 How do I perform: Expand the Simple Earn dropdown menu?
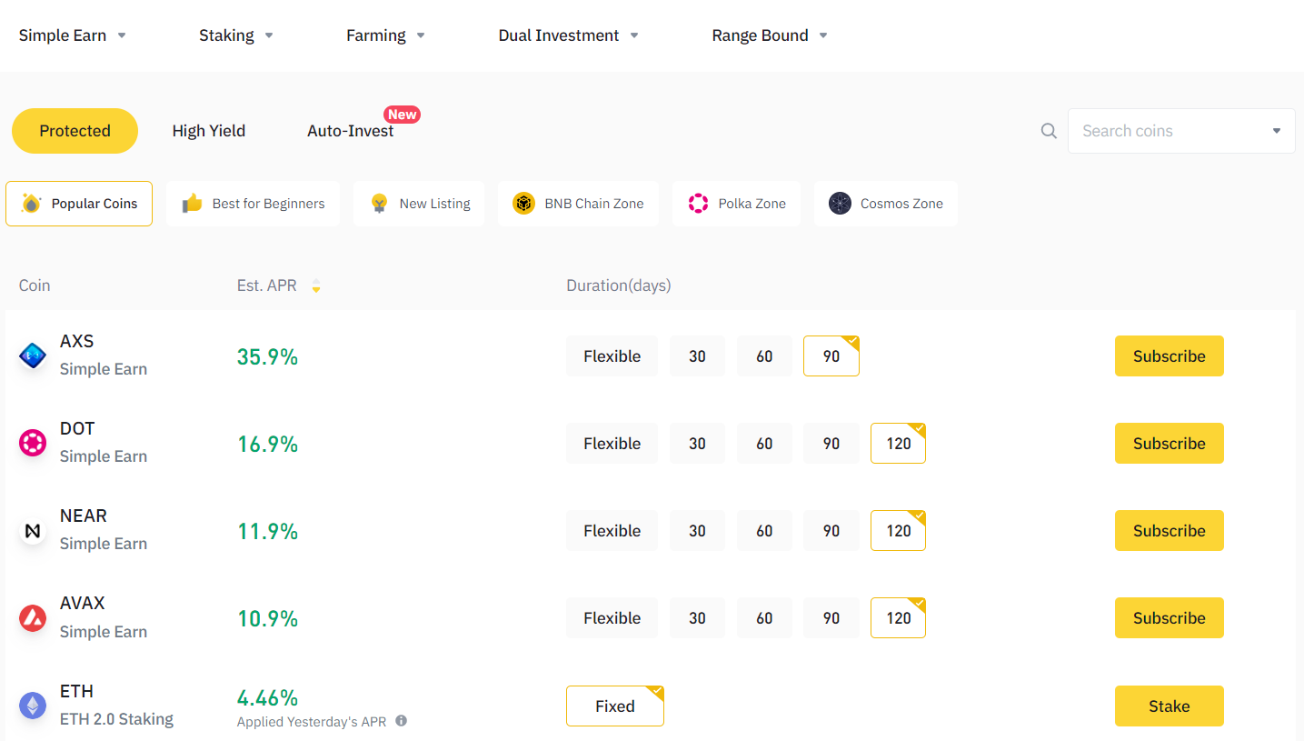coord(73,35)
